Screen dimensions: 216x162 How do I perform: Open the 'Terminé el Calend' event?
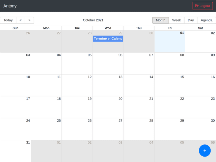click(108, 38)
